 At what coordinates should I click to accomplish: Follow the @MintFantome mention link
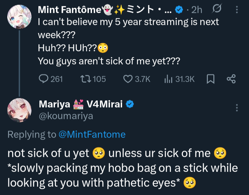(x=92, y=134)
